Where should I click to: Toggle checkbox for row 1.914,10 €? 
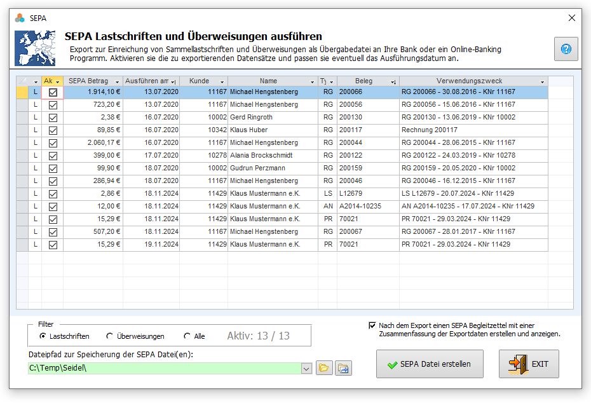[53, 92]
